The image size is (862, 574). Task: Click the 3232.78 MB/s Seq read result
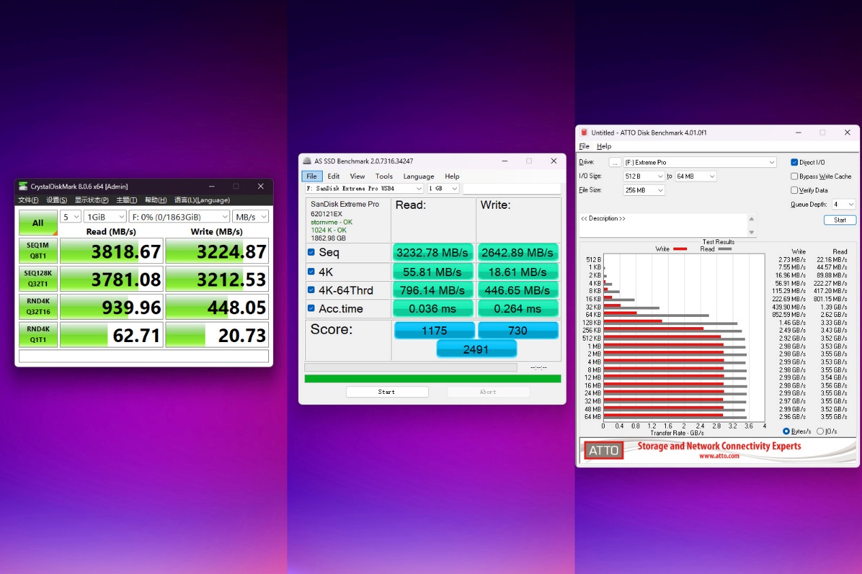coord(433,252)
